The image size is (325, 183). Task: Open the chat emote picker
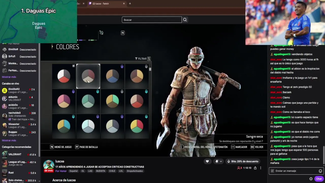pyautogui.click(x=320, y=171)
